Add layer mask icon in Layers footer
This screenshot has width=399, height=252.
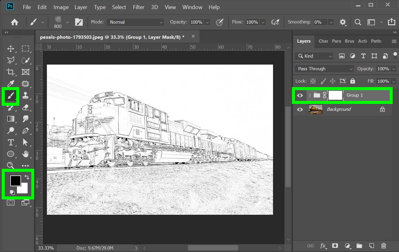[335, 246]
